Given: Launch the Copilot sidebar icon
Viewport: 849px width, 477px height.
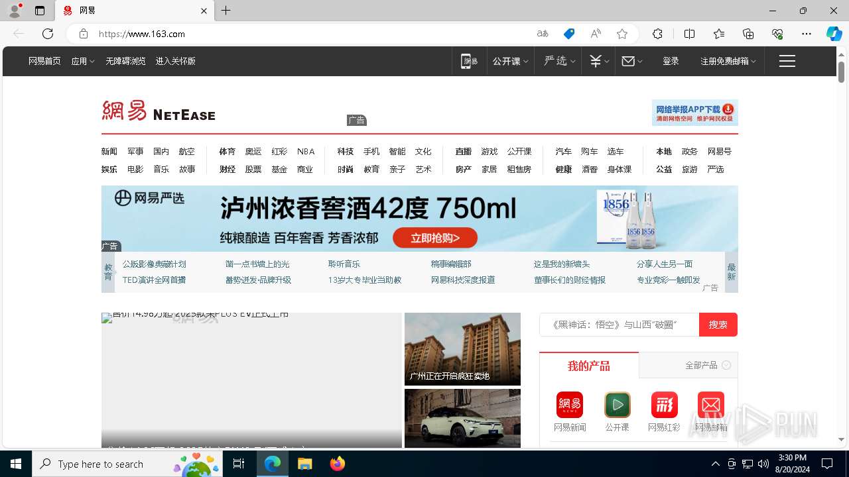Looking at the screenshot, I should 834,34.
